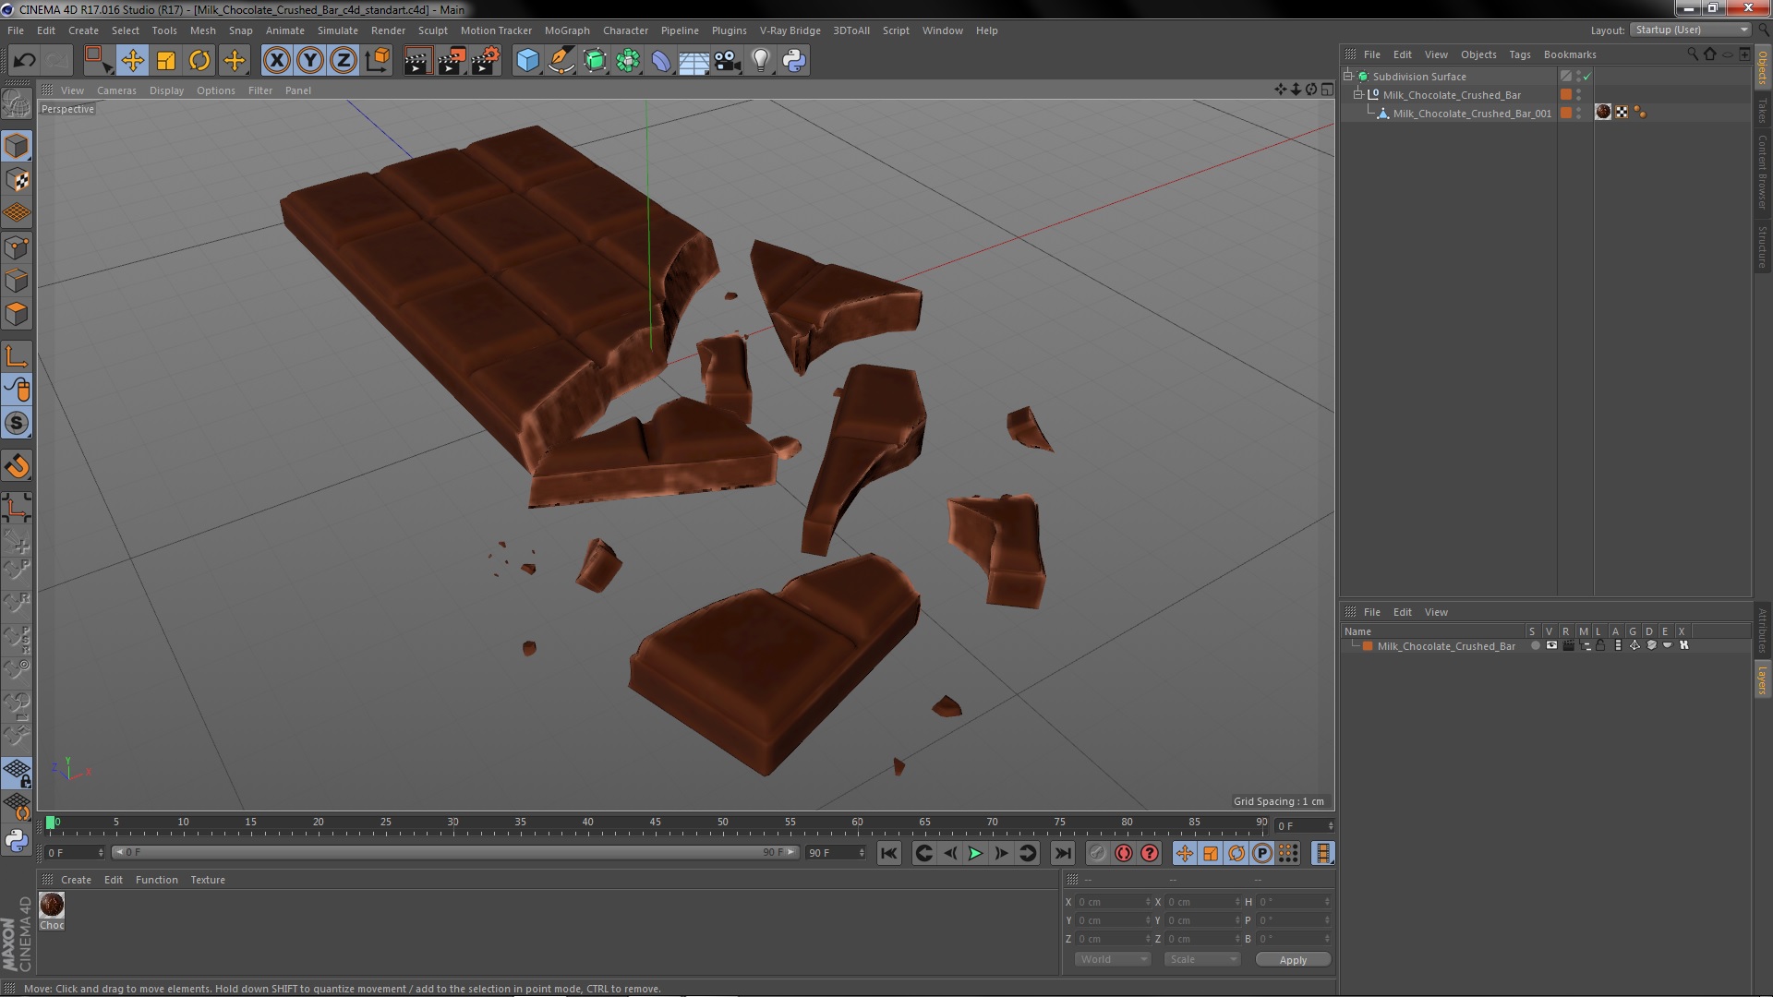
Task: Click the magnet tool icon
Action: pyautogui.click(x=17, y=466)
